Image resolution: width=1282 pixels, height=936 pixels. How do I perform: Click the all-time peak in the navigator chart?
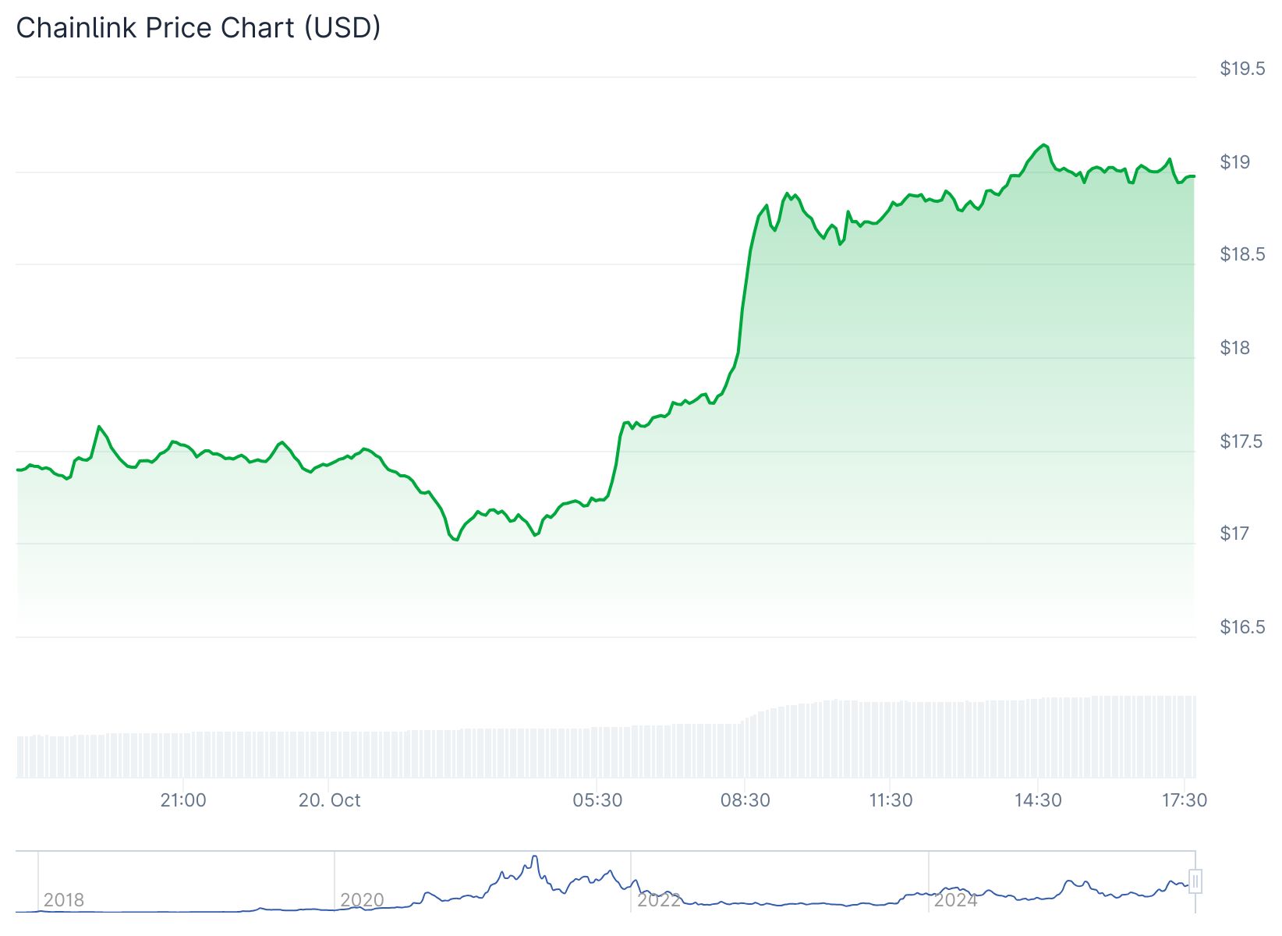point(534,856)
